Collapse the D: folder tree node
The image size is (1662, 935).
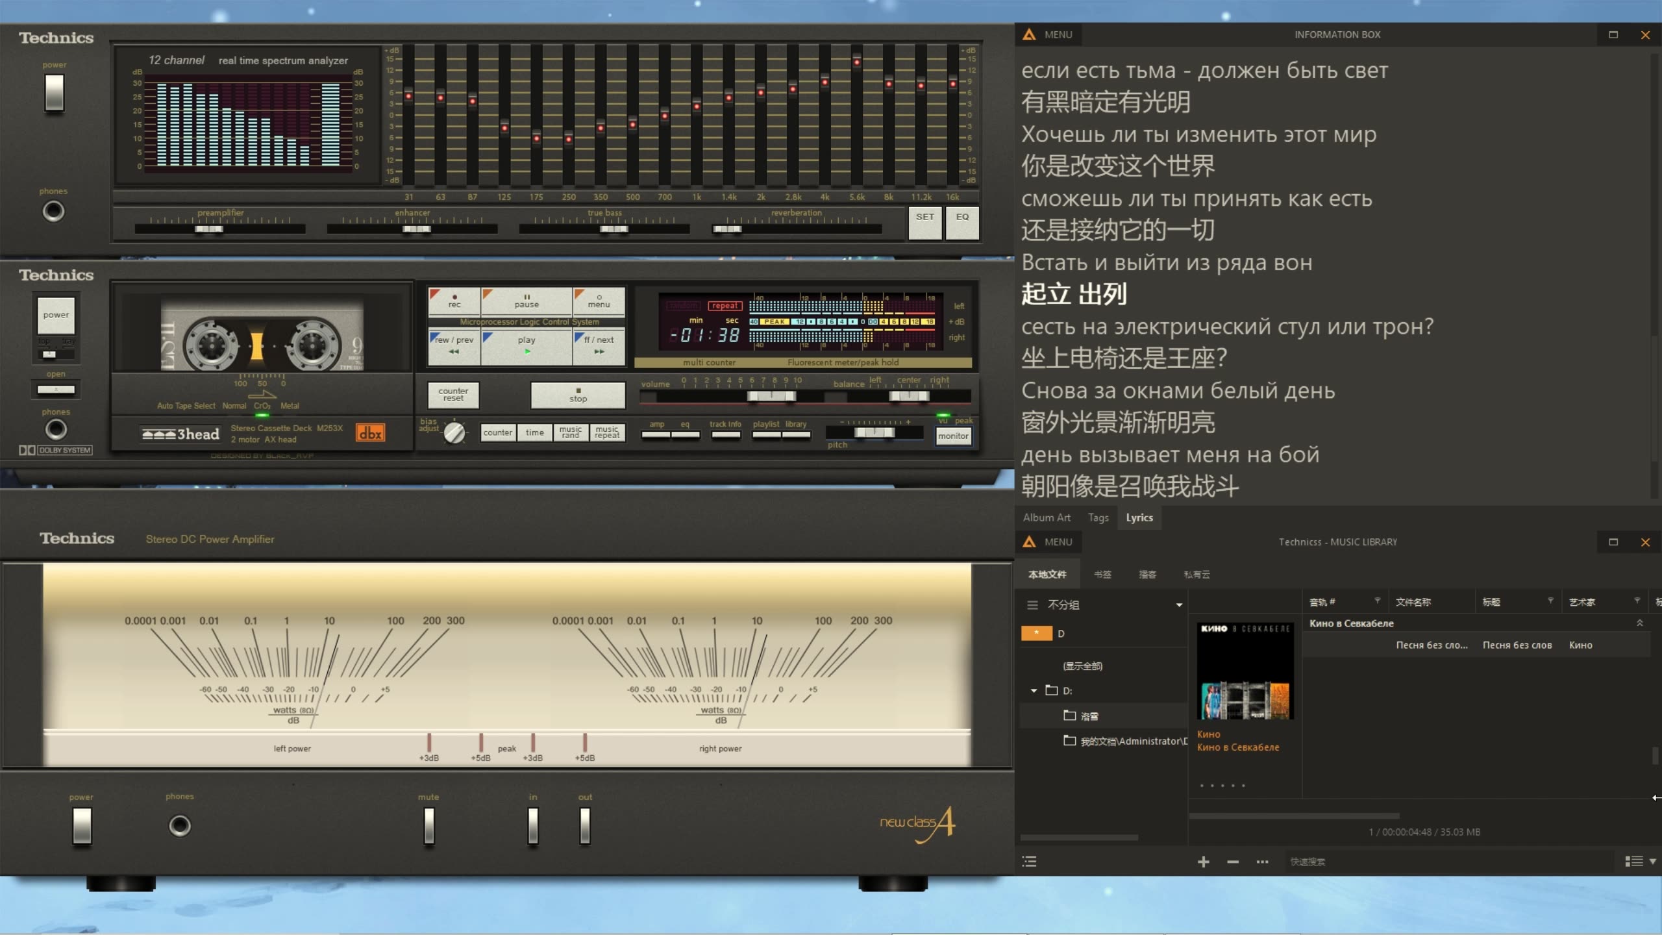point(1034,691)
